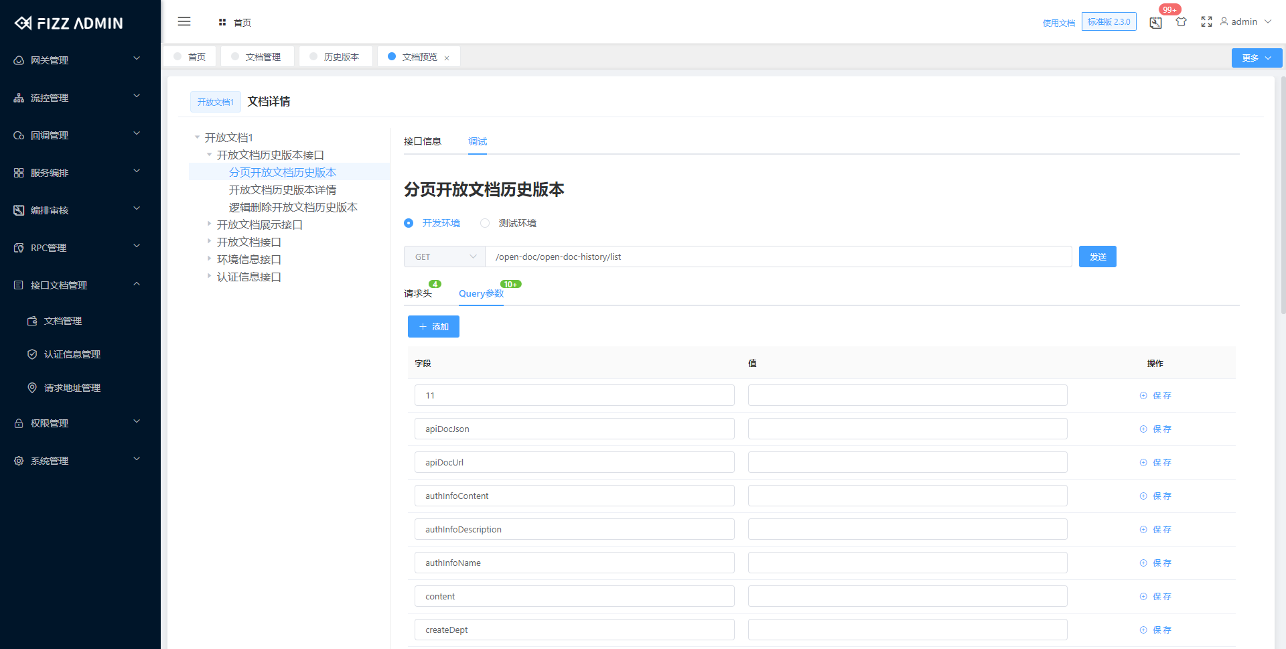Select the 流控管理 menu icon
Image resolution: width=1286 pixels, height=649 pixels.
coord(18,97)
